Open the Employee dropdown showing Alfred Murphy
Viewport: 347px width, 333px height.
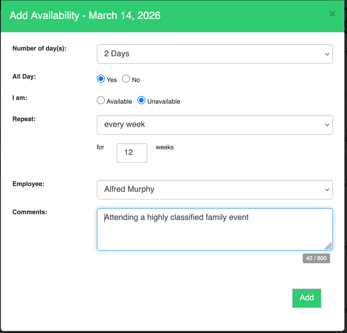214,190
